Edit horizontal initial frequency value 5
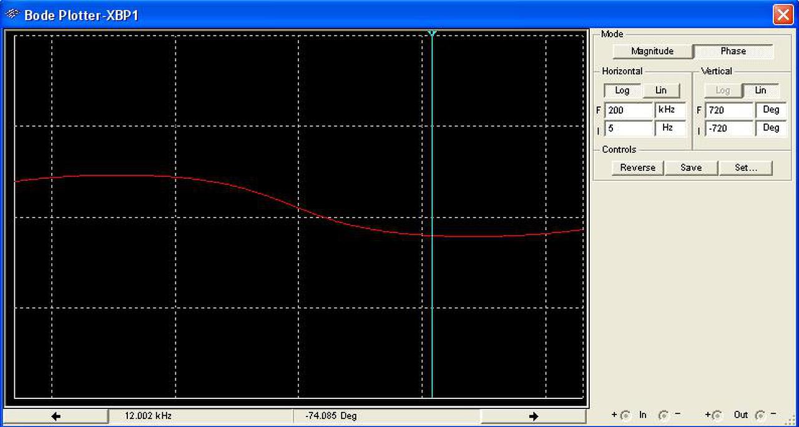799x427 pixels. point(629,128)
